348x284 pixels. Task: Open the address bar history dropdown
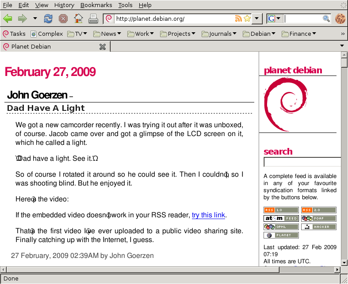coord(256,19)
